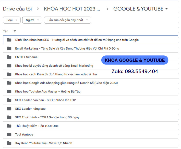Click folder icon next to SEO Leader nâng cao

[9, 109]
